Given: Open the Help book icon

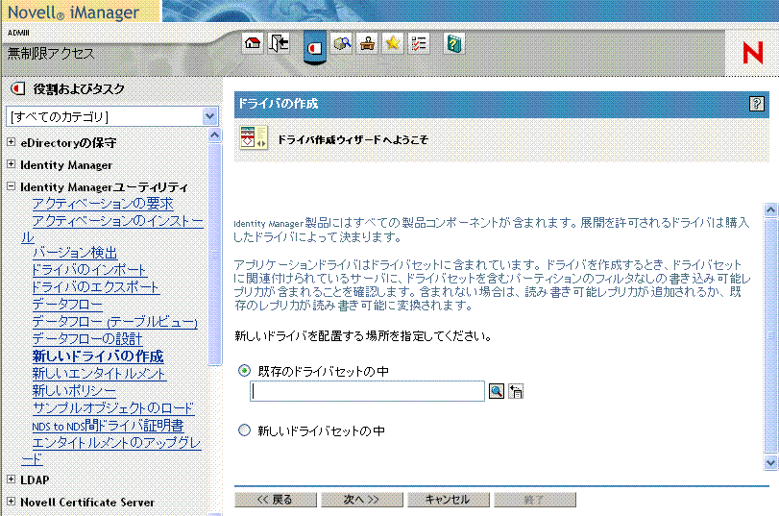Looking at the screenshot, I should click(x=454, y=44).
